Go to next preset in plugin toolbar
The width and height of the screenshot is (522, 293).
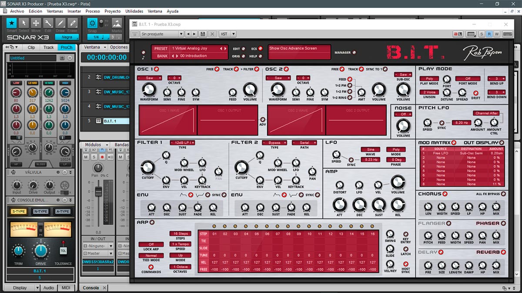(x=194, y=34)
